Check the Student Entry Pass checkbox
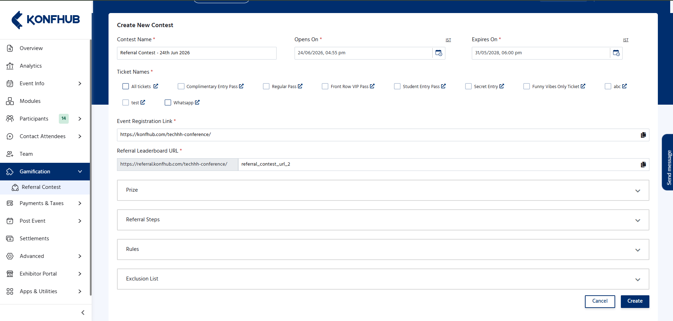 pos(397,86)
